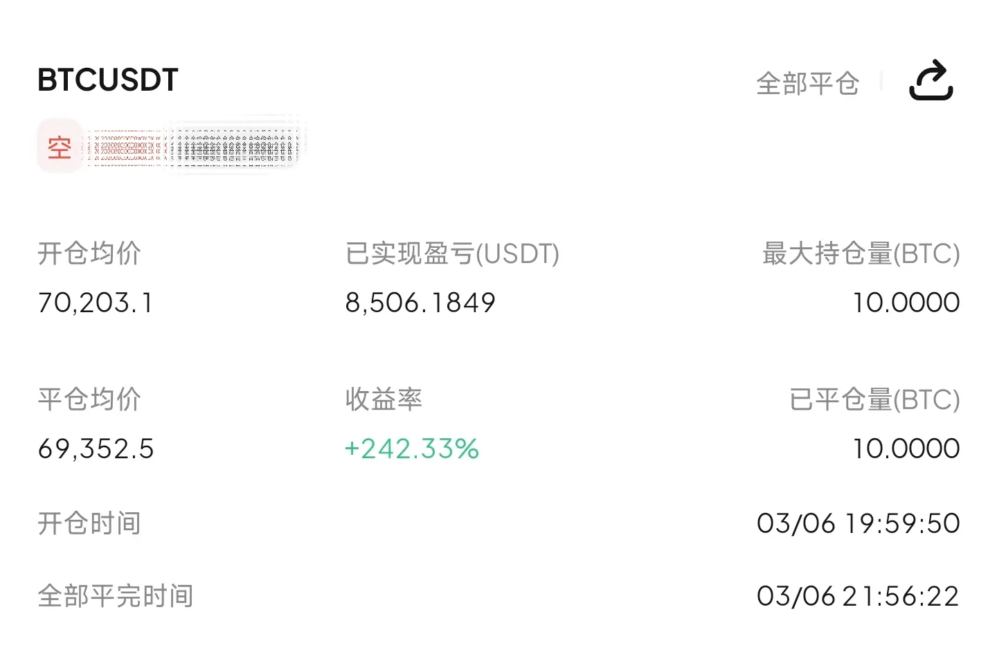Click the red 空 short badge
This screenshot has width=997, height=659.
click(x=60, y=147)
